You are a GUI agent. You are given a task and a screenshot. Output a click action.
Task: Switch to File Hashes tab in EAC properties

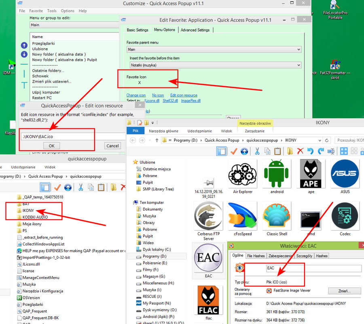(x=256, y=256)
